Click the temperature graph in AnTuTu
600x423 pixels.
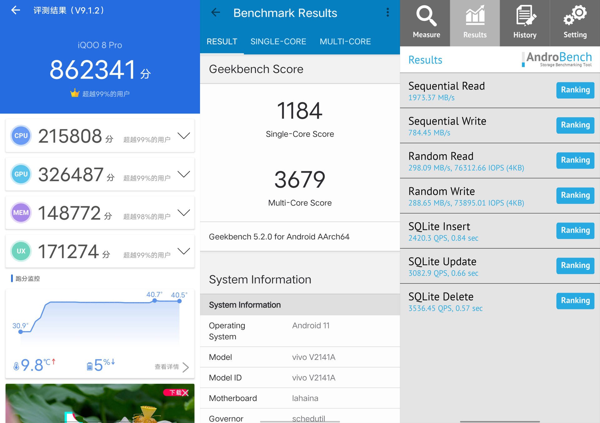99,321
